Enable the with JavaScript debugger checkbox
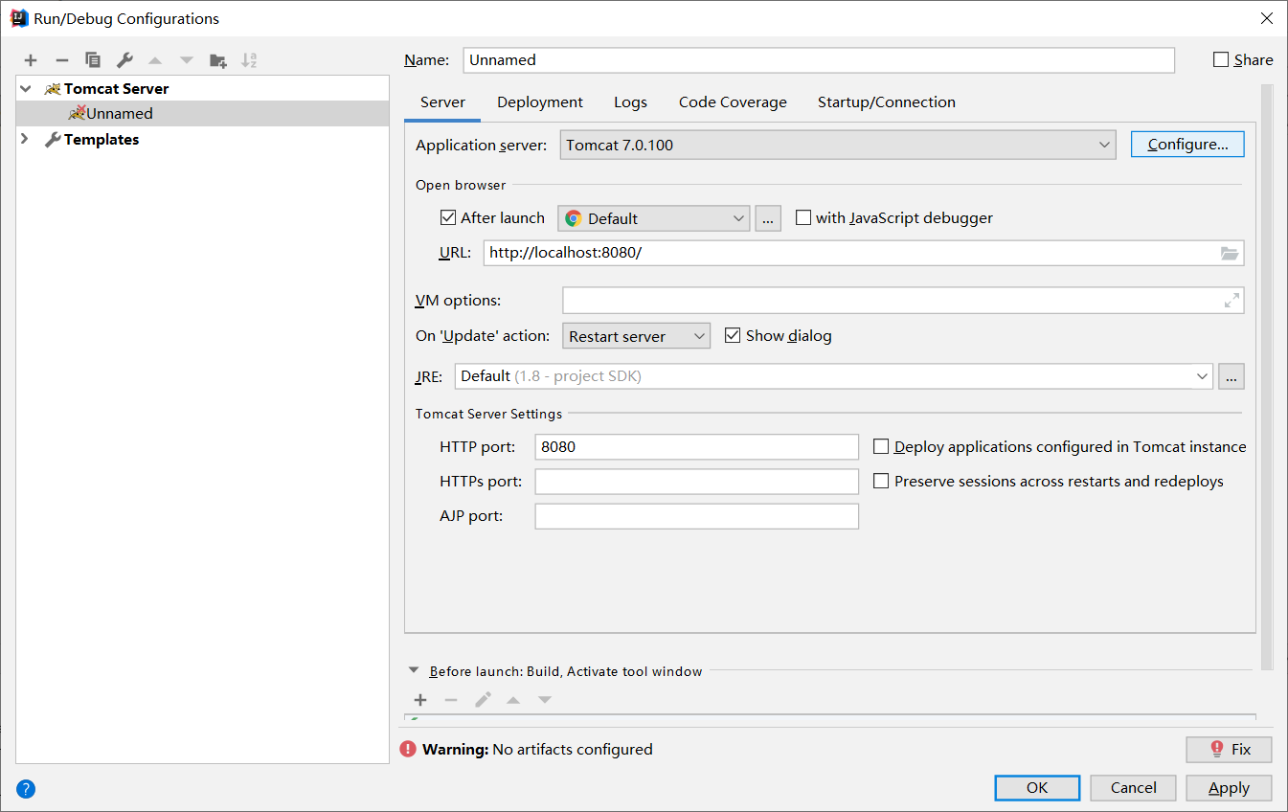Screen dimensions: 1288x812 coord(803,217)
